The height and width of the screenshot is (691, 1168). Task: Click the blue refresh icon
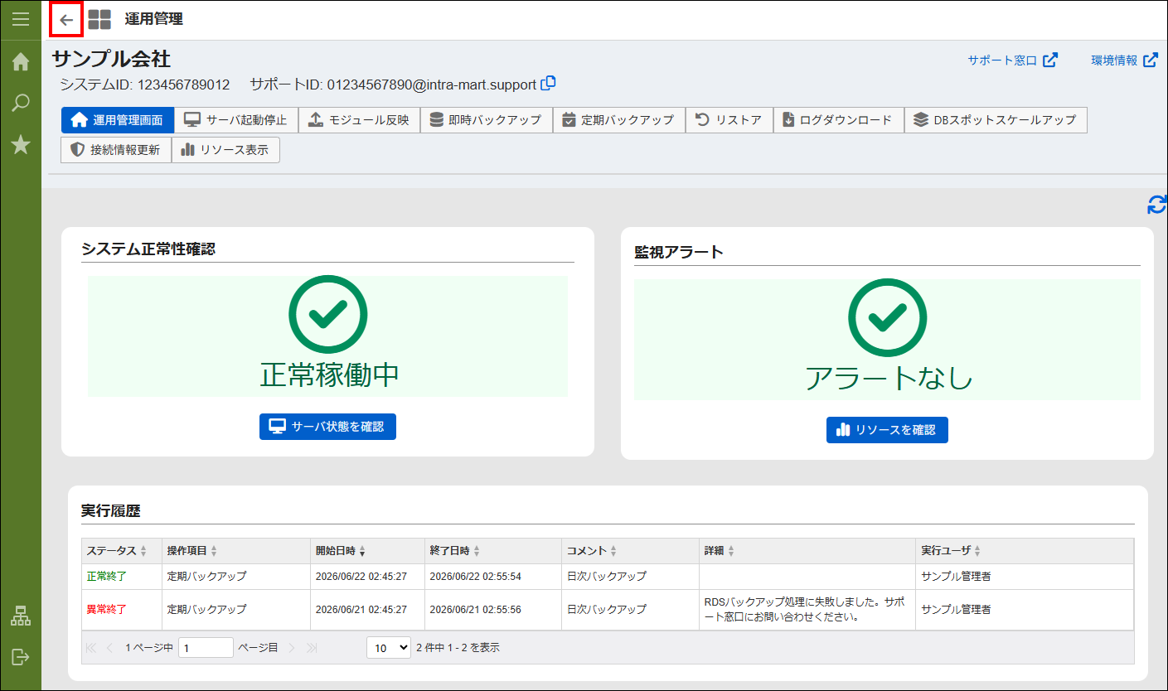click(1157, 205)
